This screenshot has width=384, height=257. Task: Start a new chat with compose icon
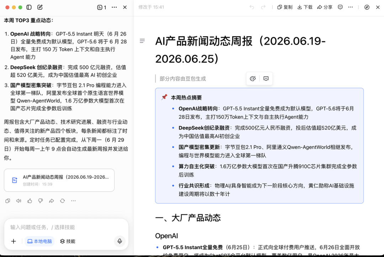click(40, 7)
